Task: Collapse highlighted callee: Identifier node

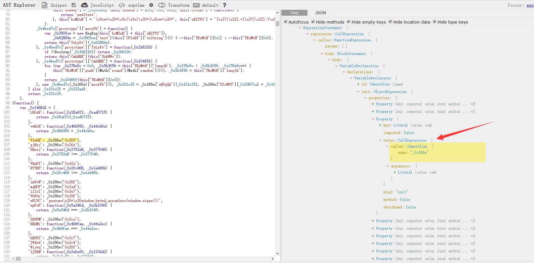Action: 388,146
